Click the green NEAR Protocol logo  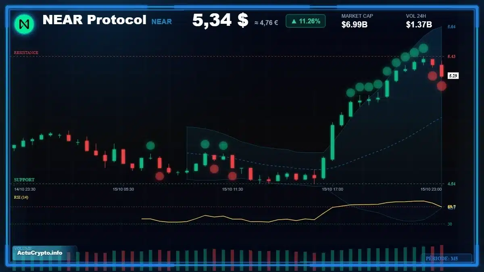[x=24, y=24]
